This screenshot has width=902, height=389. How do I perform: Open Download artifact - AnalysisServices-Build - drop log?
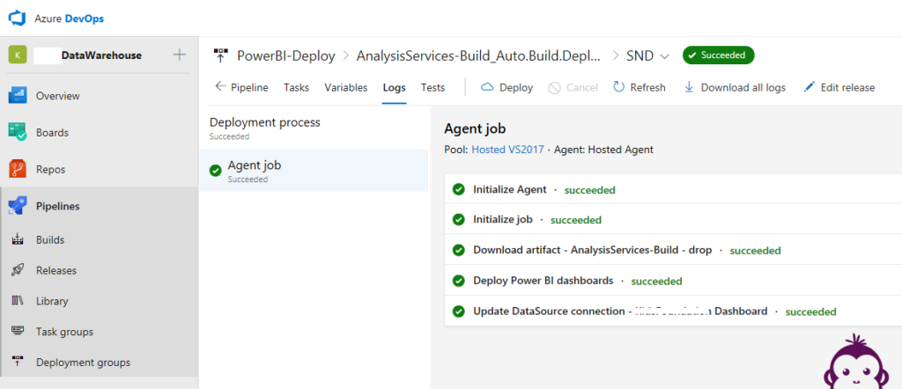click(673, 251)
